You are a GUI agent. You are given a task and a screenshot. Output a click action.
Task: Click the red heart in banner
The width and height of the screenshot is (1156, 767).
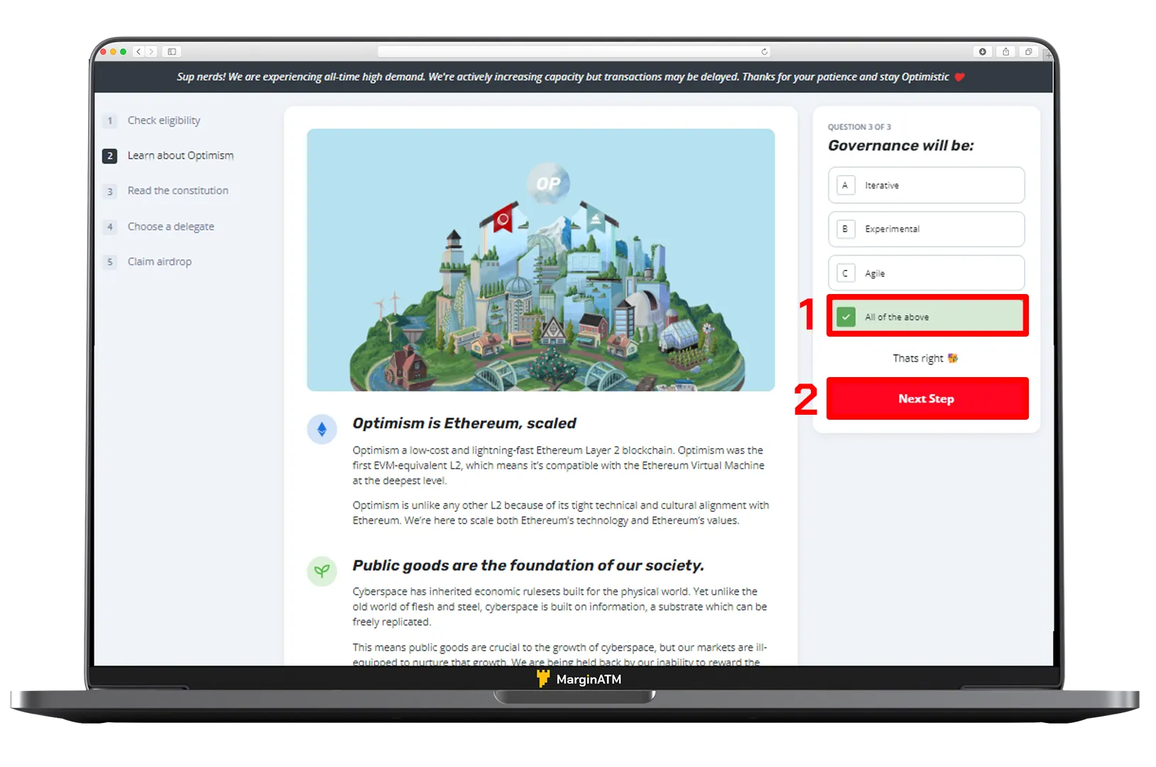click(x=959, y=77)
